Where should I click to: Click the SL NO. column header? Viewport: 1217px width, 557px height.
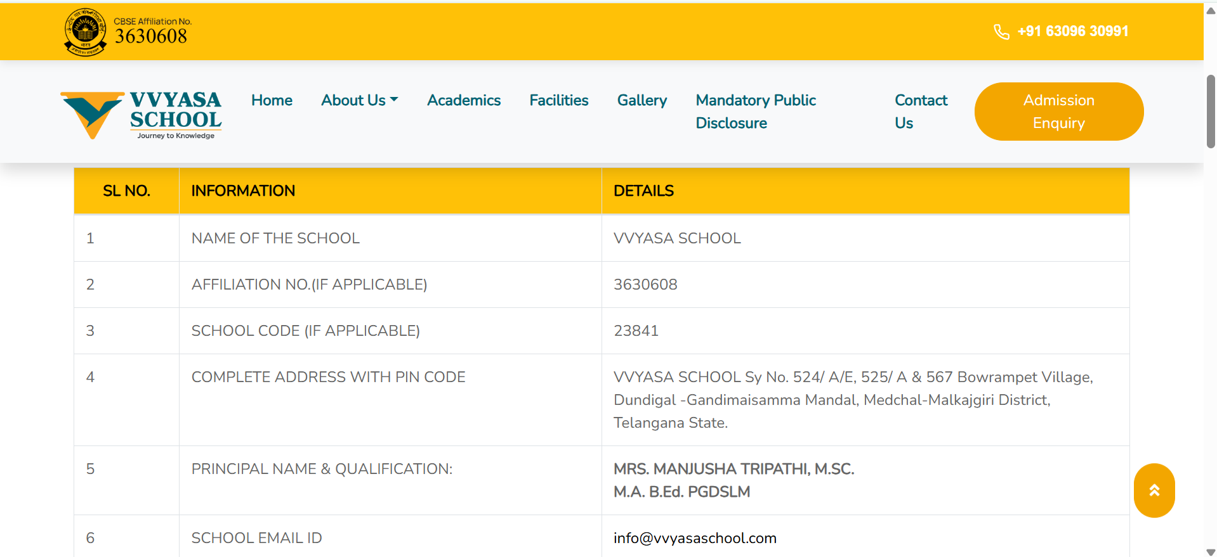[x=127, y=191]
